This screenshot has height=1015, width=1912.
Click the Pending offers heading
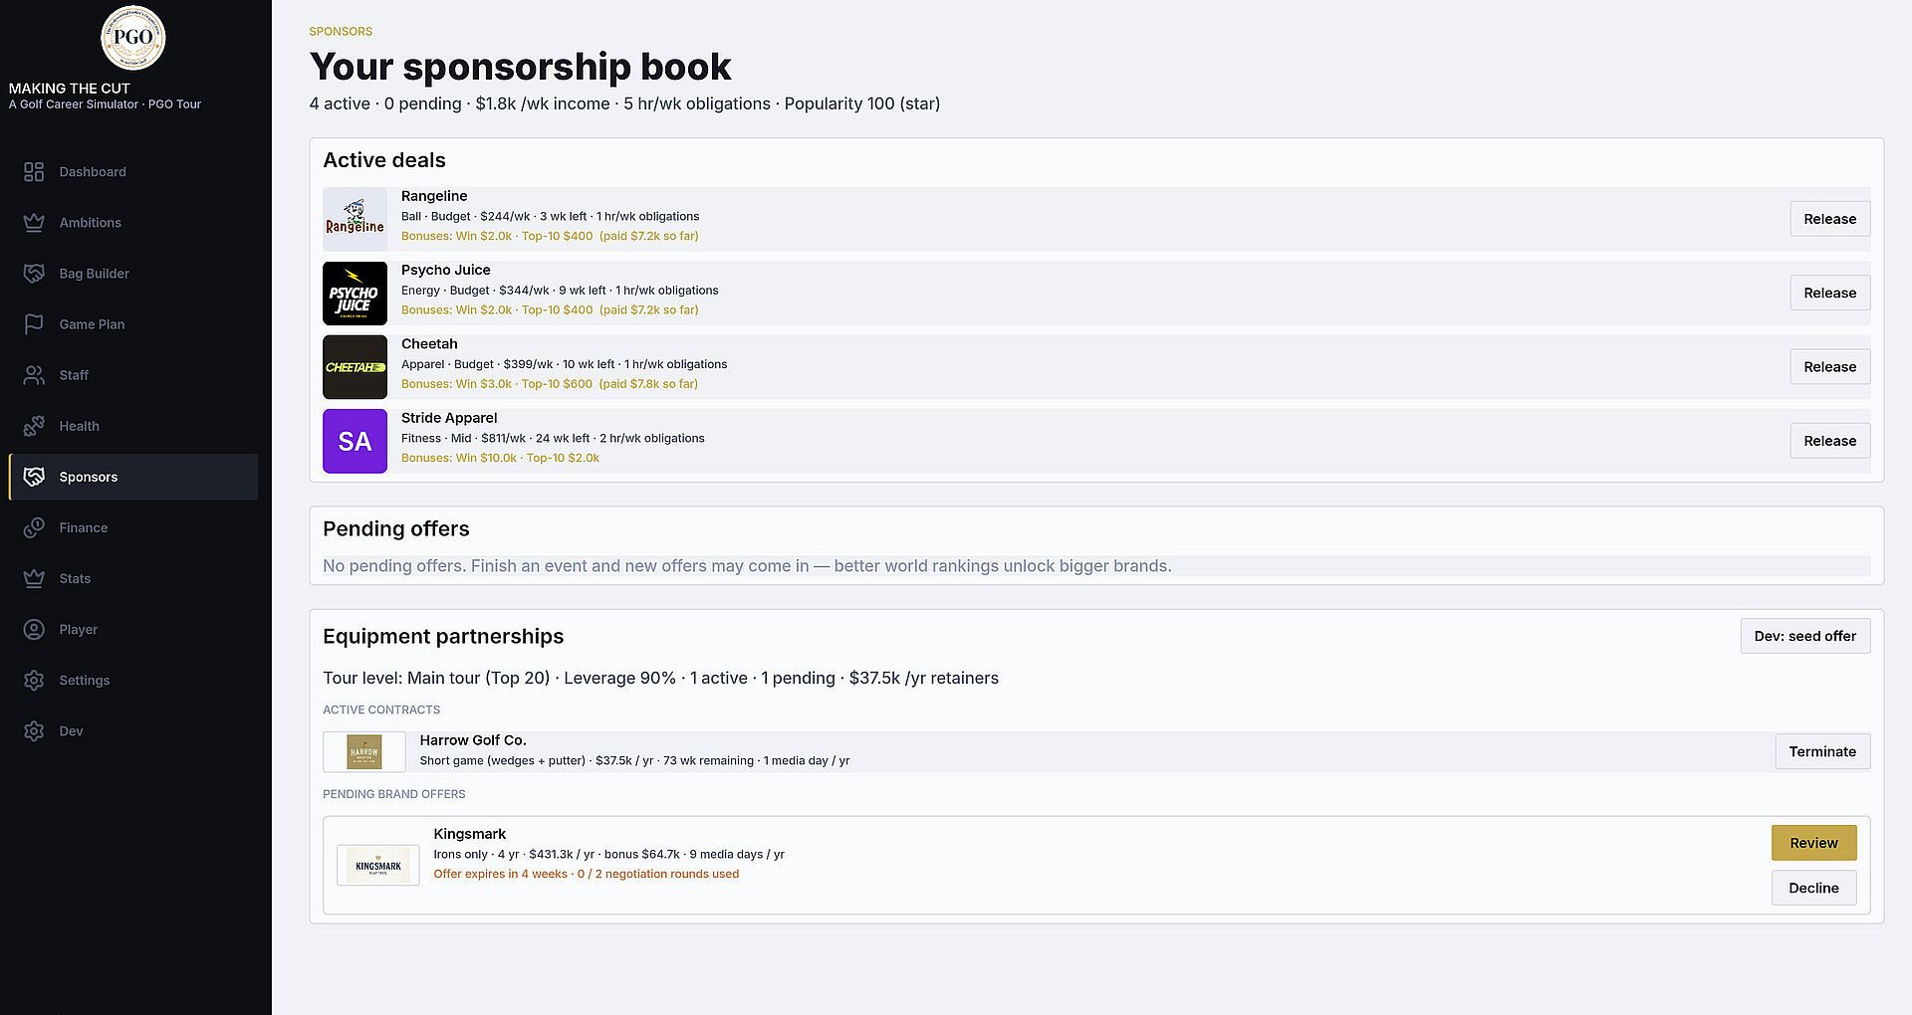coord(396,528)
